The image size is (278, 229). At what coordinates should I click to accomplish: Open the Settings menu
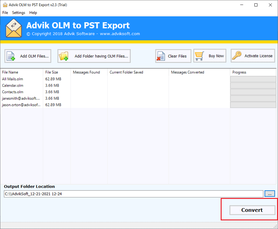19,13
